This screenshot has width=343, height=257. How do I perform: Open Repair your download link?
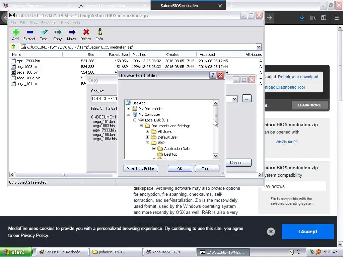pyautogui.click(x=298, y=77)
